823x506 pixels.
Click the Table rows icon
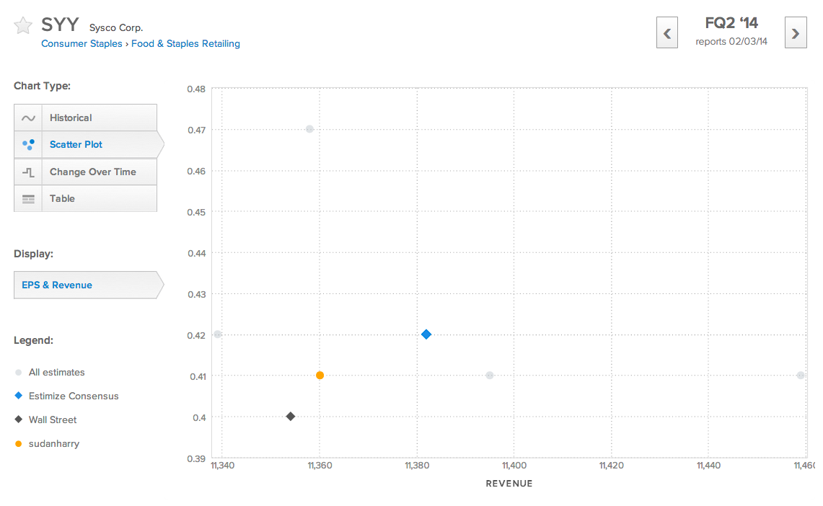[x=28, y=199]
